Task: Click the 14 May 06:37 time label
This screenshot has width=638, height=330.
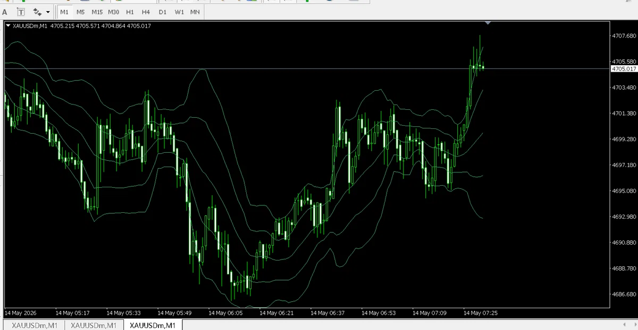Action: pos(328,313)
